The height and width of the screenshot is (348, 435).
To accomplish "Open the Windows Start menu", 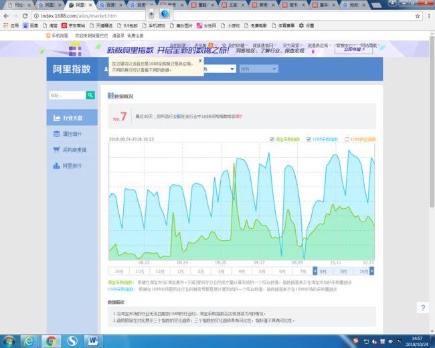I will [9, 341].
